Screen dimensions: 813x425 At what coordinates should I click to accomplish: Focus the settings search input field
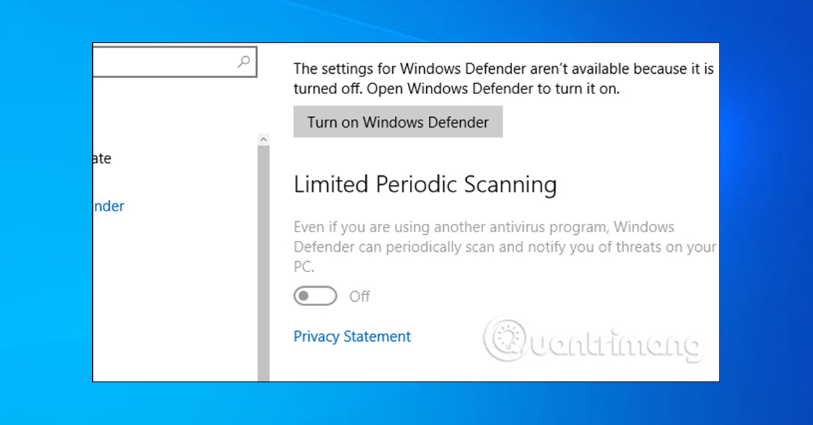pyautogui.click(x=175, y=62)
